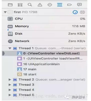Open the Project navigator folder icon
Viewport: 91px width, 101px height.
coord(10,5)
